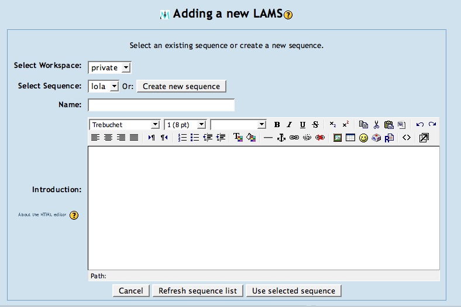Toggle HTML source view
The width and height of the screenshot is (461, 307).
(x=407, y=138)
